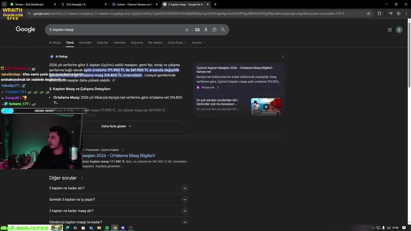411x231 pixels.
Task: Play the ship video thumbnail
Action: click(266, 107)
